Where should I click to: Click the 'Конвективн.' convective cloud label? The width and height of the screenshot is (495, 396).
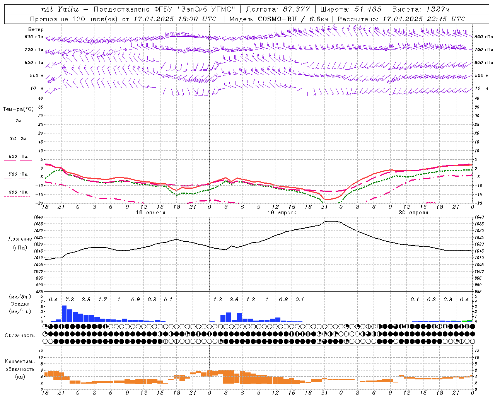pos(20,362)
